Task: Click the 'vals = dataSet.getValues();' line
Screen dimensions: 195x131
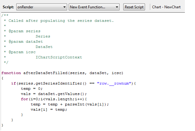Action: 54,94
